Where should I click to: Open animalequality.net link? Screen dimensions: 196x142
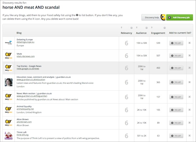click(x=25, y=109)
